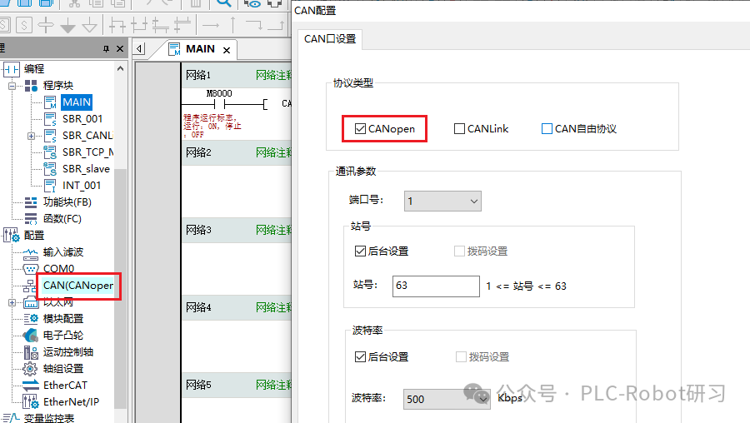Click the 功能块(FB) icon
Image resolution: width=750 pixels, height=423 pixels.
pyautogui.click(x=31, y=202)
